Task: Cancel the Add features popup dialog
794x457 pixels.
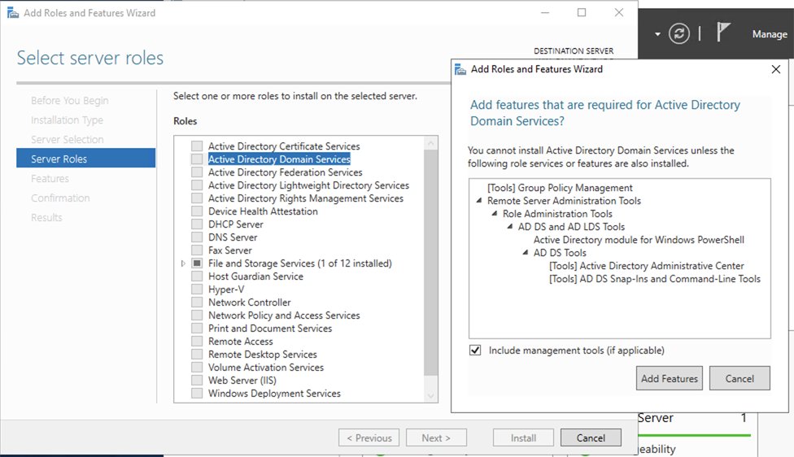Action: pos(739,379)
